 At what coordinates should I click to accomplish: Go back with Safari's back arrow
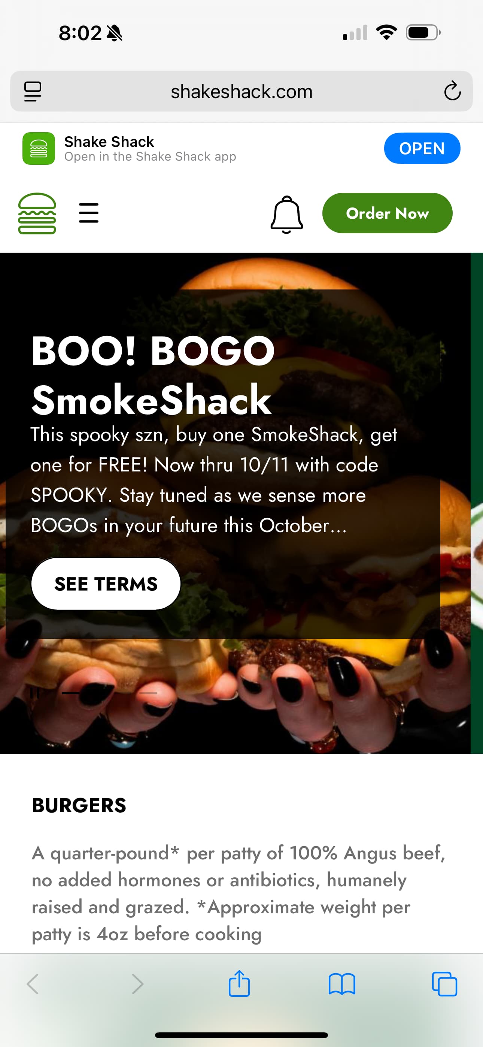click(33, 984)
